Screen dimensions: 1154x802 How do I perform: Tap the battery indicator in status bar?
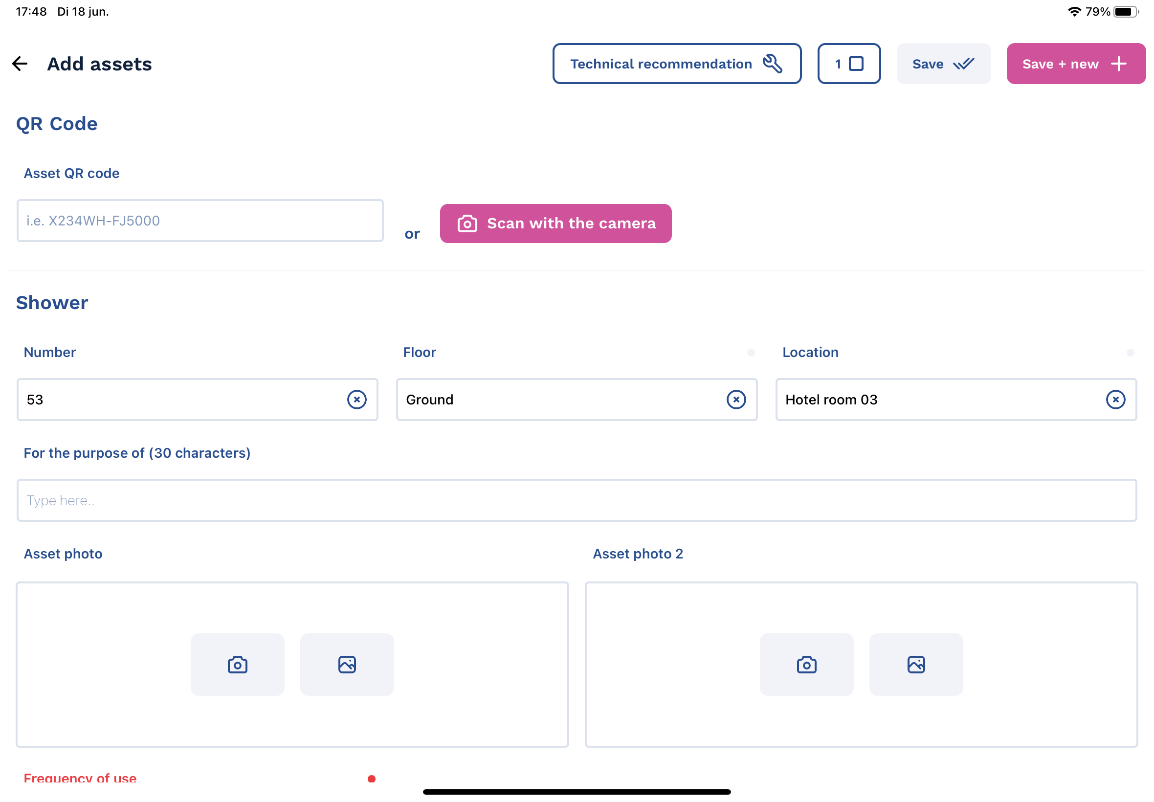point(1125,12)
